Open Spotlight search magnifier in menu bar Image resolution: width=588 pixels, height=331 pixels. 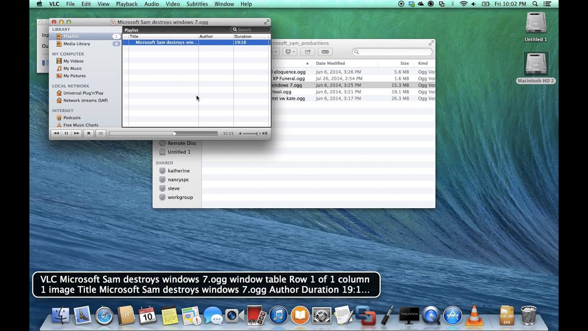click(536, 4)
